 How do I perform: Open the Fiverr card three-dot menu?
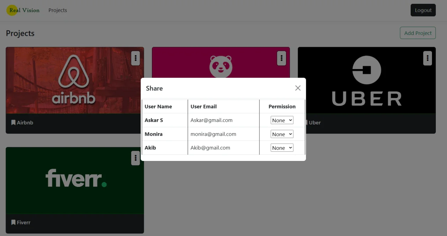pyautogui.click(x=135, y=158)
